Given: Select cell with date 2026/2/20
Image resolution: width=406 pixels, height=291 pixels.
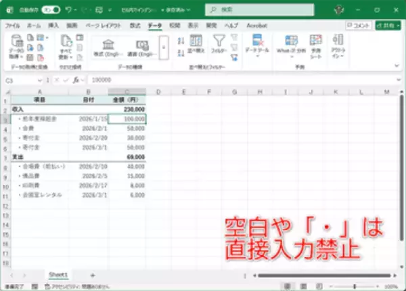Looking at the screenshot, I should click(88, 138).
